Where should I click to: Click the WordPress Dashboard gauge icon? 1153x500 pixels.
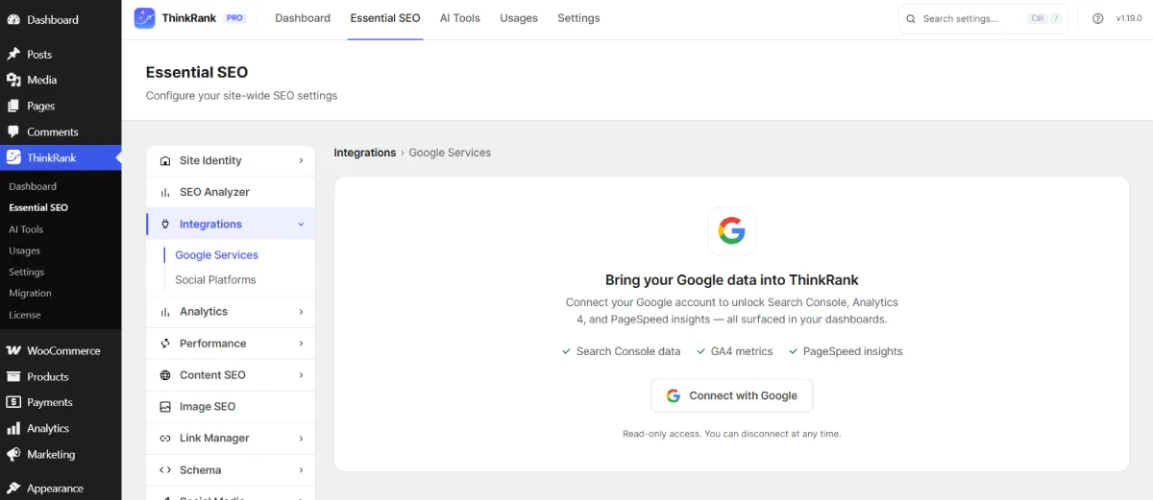click(13, 19)
